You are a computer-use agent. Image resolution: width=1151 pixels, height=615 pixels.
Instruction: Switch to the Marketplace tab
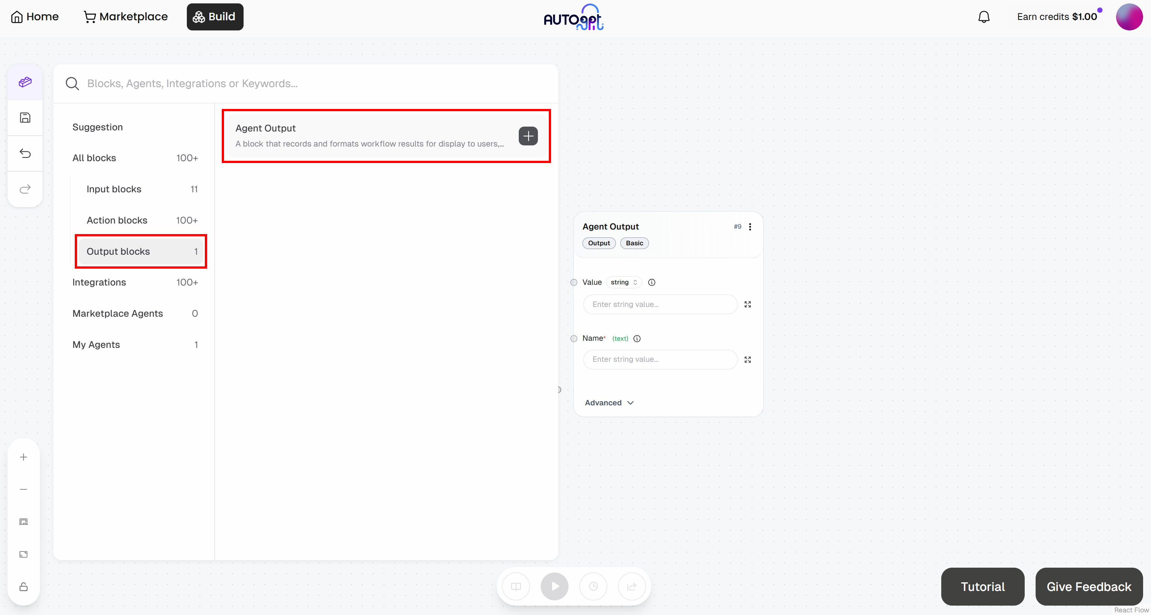[x=126, y=17]
